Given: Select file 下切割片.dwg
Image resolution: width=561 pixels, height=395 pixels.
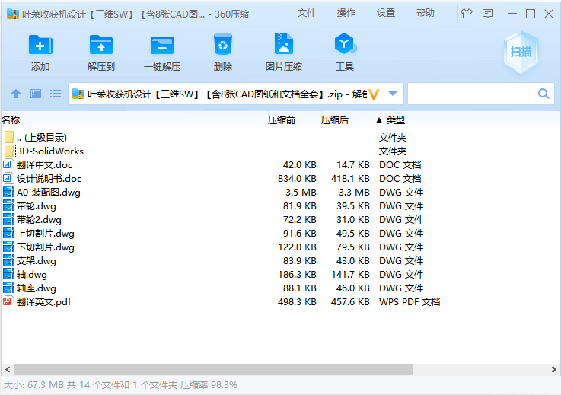Looking at the screenshot, I should pyautogui.click(x=281, y=247).
